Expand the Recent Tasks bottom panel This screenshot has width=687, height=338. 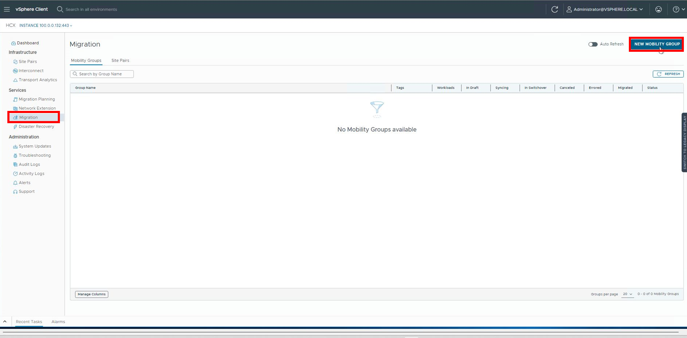5,322
